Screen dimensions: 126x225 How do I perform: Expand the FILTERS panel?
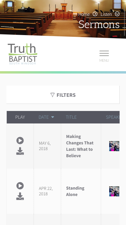[63, 95]
